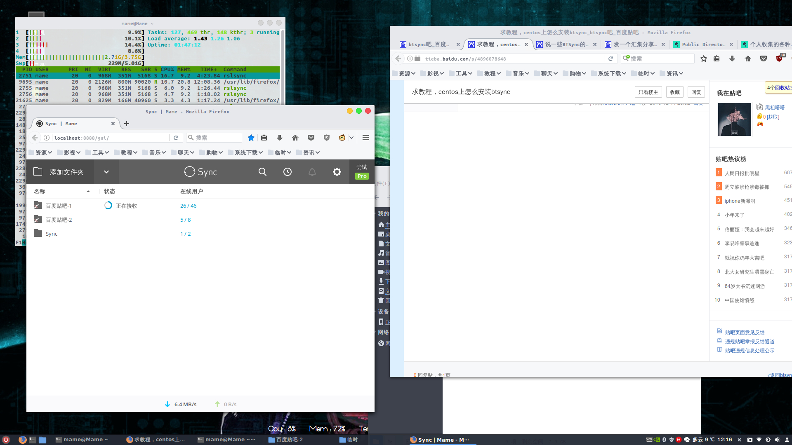Expand dropdown arrow beside 添加文件夹
The width and height of the screenshot is (792, 445).
106,172
